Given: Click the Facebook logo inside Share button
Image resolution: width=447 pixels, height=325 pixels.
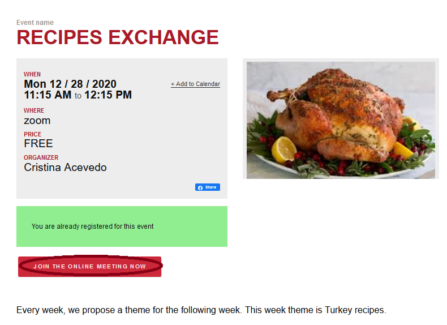Looking at the screenshot, I should tap(200, 187).
